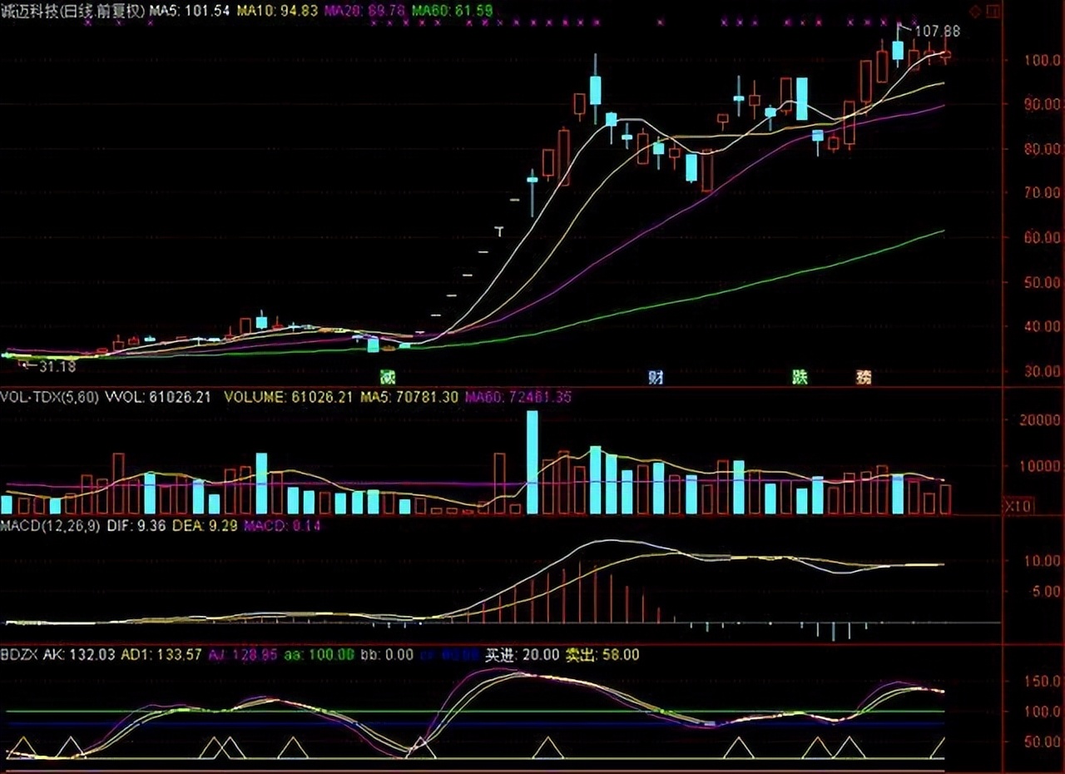The image size is (1065, 774).
Task: Select the MA10: 94.83 indicator label
Action: (x=277, y=11)
